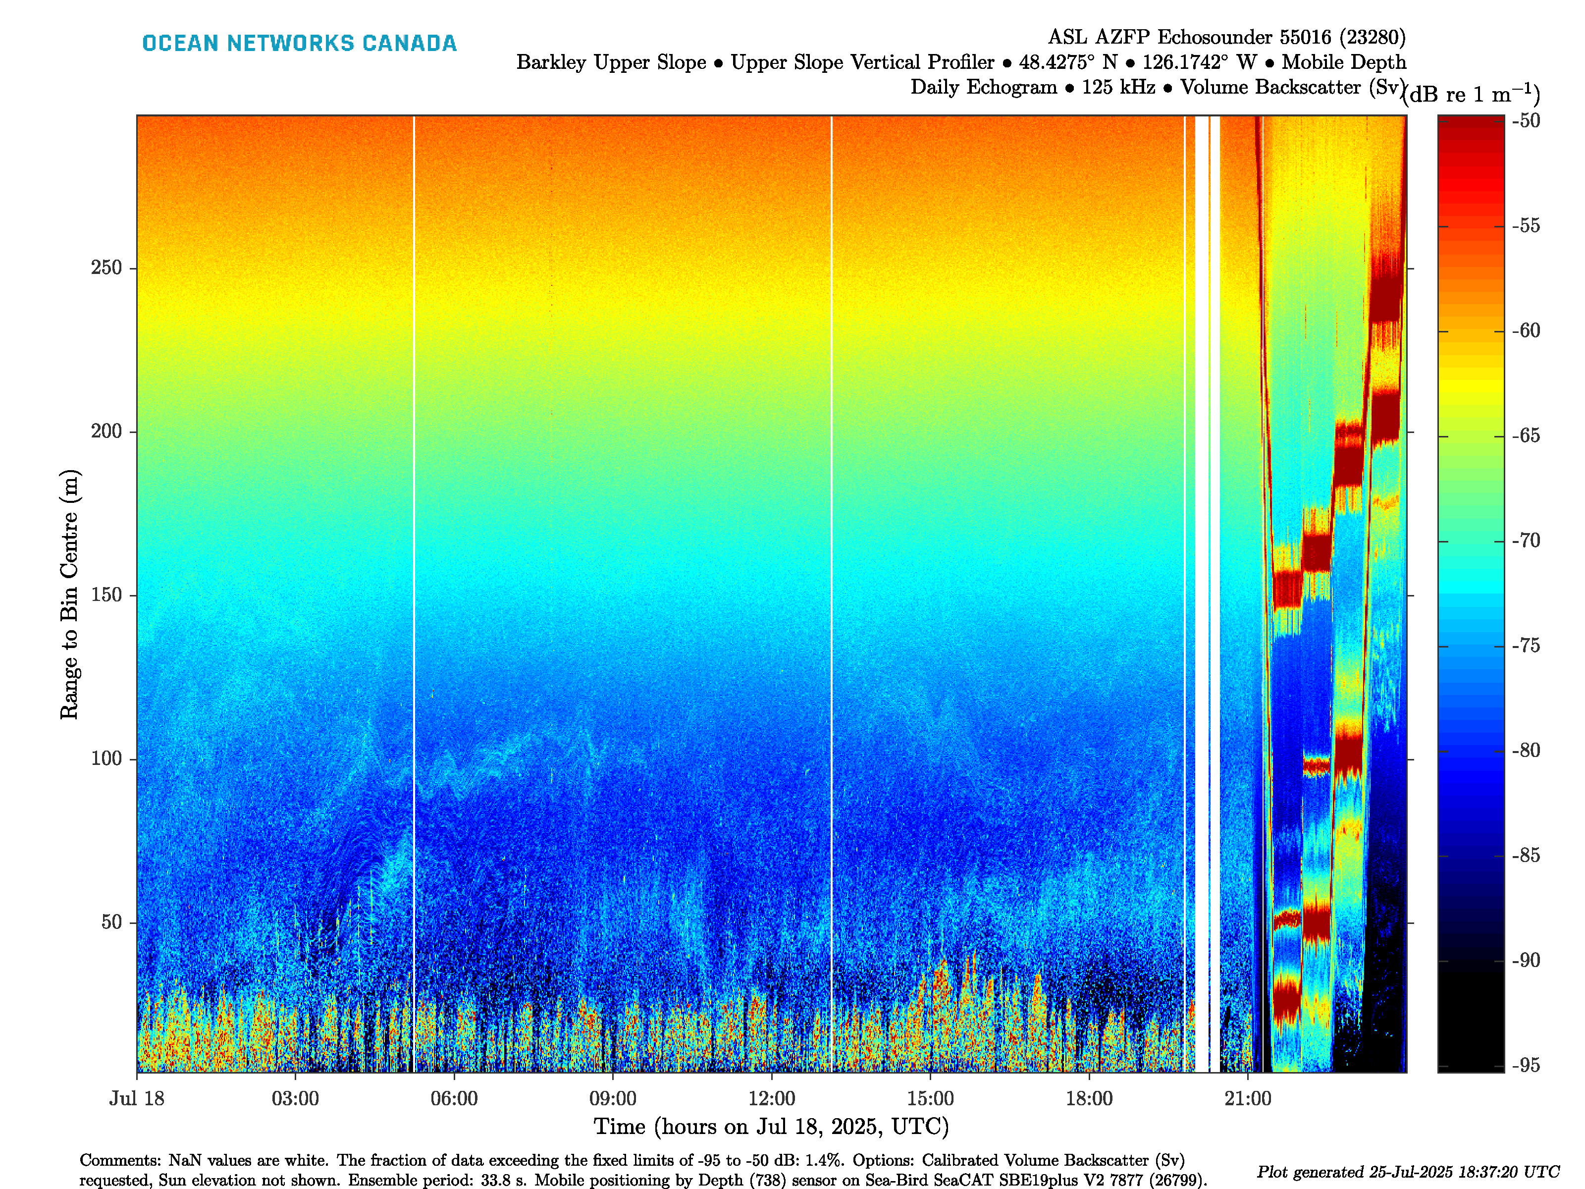
Task: Click the -95 colorbar tick label
Action: point(1526,1065)
